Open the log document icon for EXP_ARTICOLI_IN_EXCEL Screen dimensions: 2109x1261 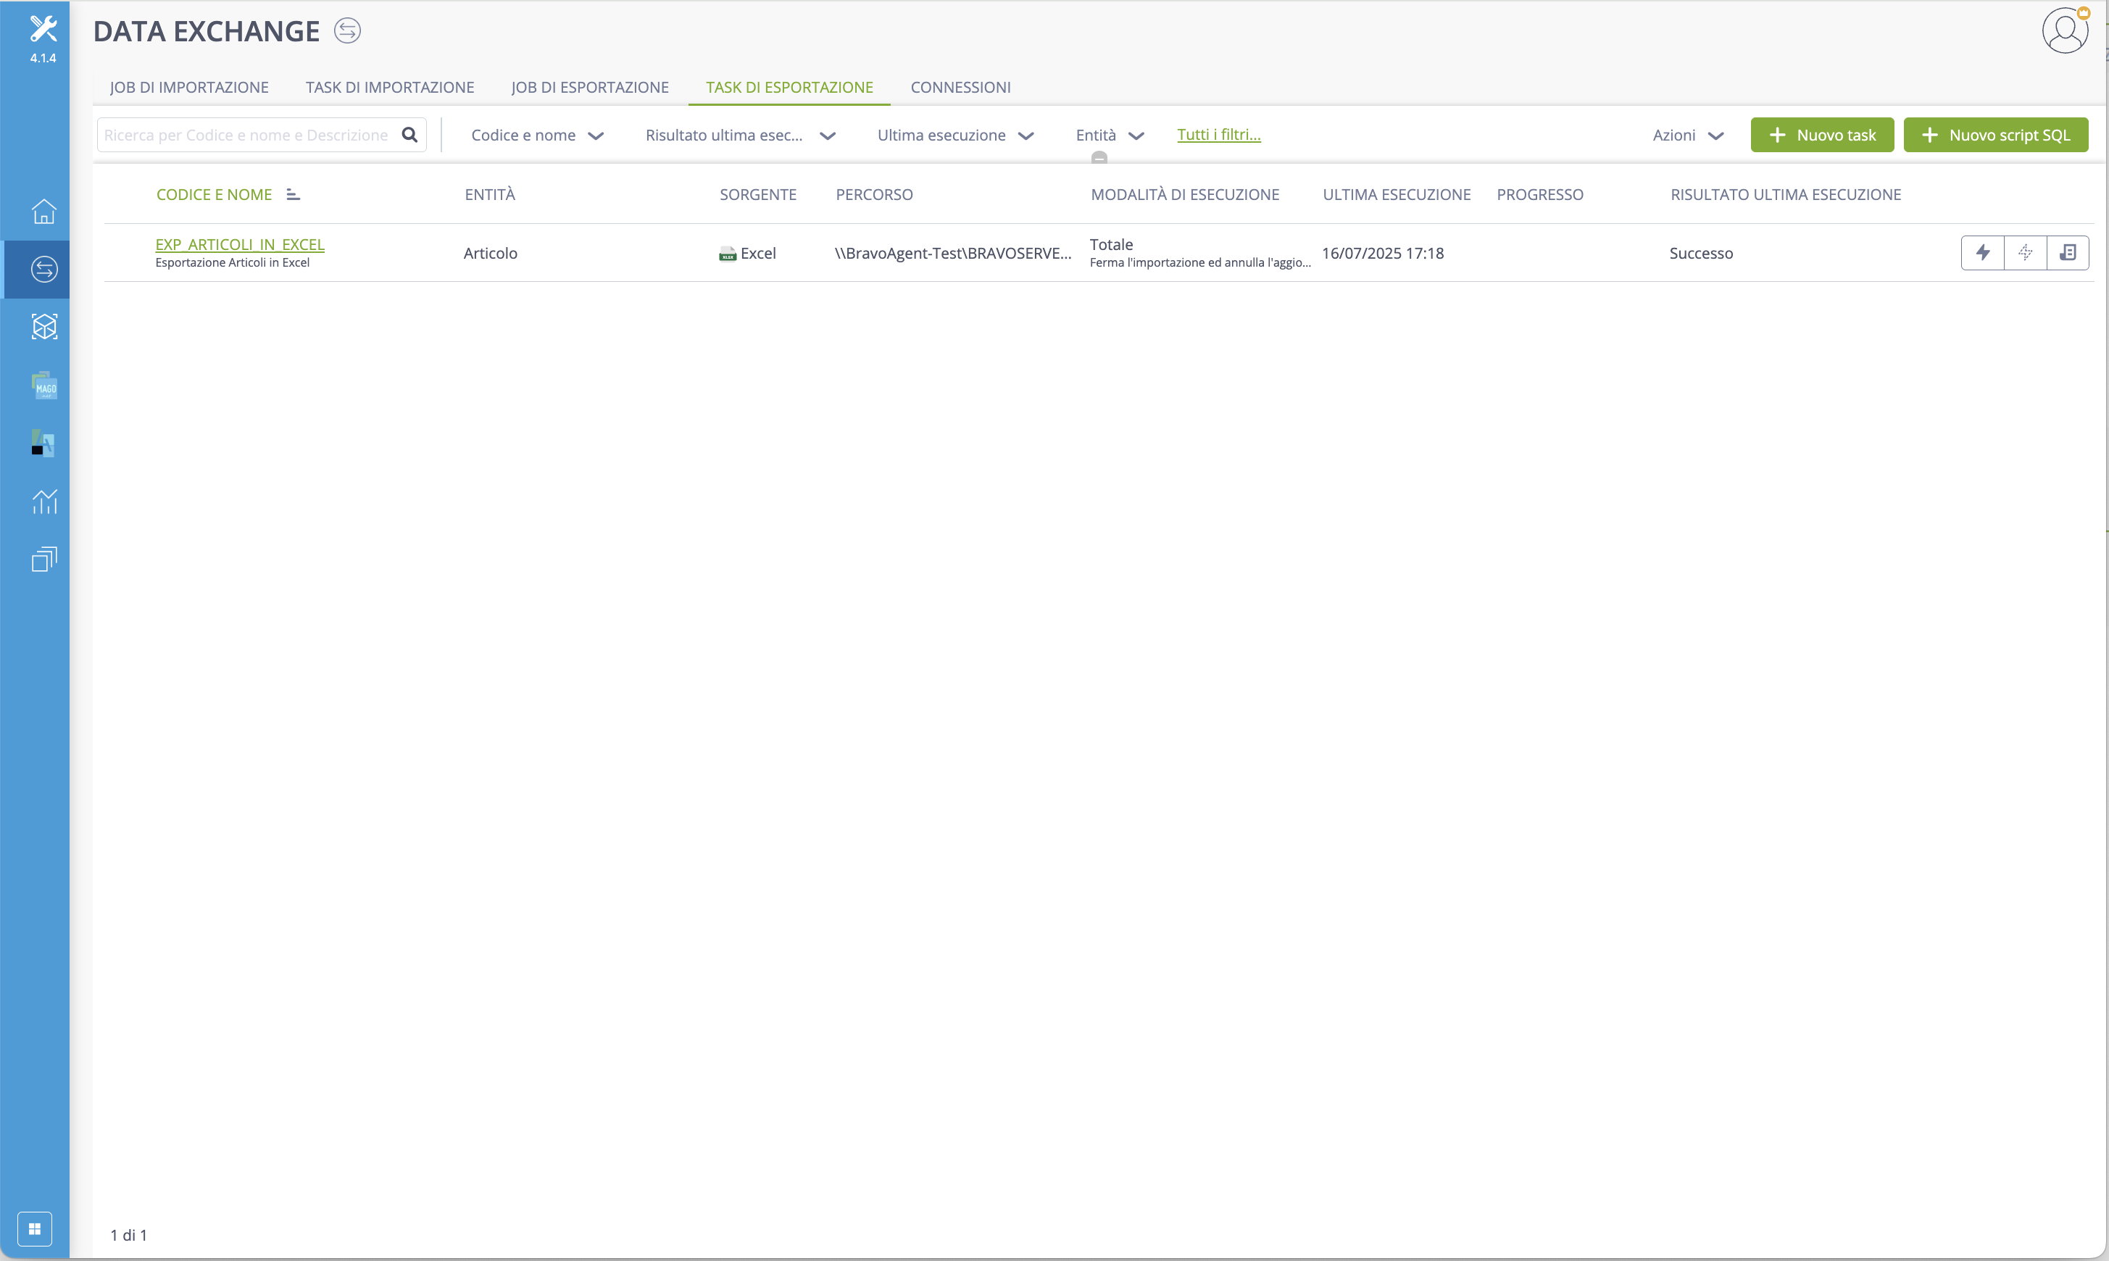2068,252
